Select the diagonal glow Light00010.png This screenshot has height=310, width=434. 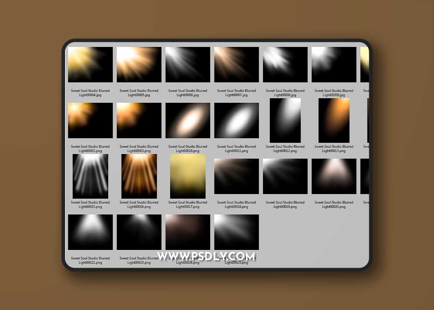[x=188, y=120]
